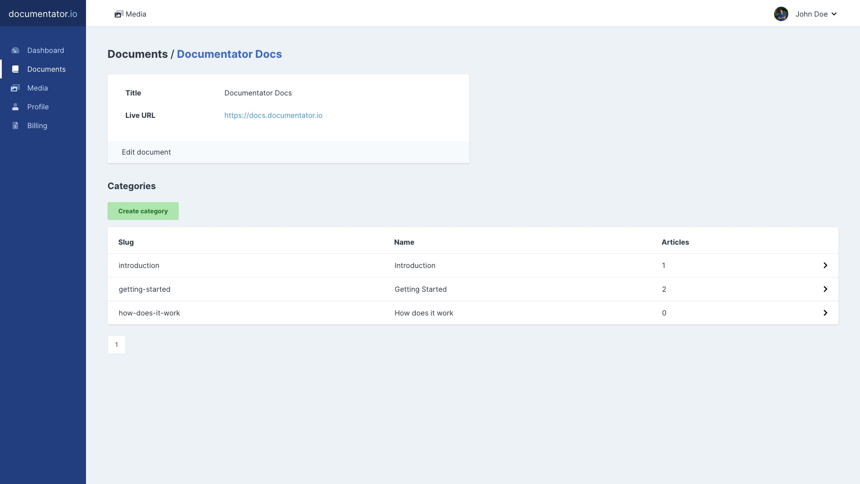Click the Media icon in top bar

(119, 14)
